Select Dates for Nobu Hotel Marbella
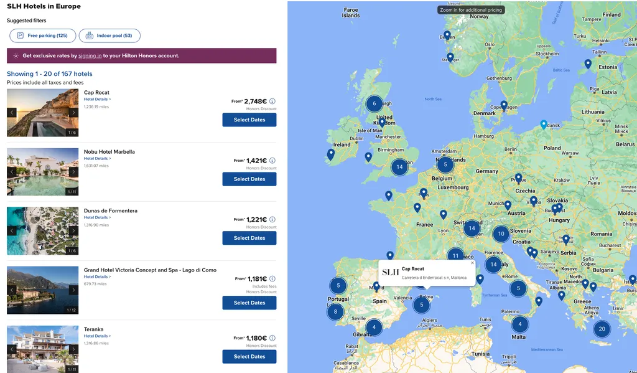 tap(249, 179)
